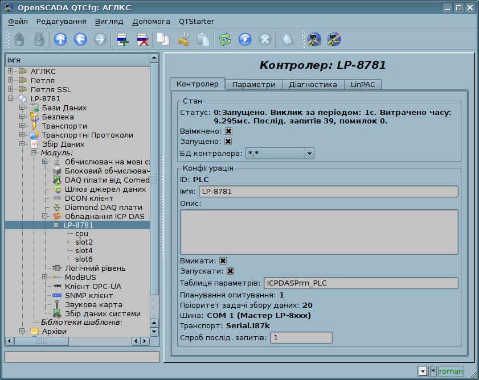Toggle the Запущено checkbox
The height and width of the screenshot is (380, 479).
tap(228, 142)
